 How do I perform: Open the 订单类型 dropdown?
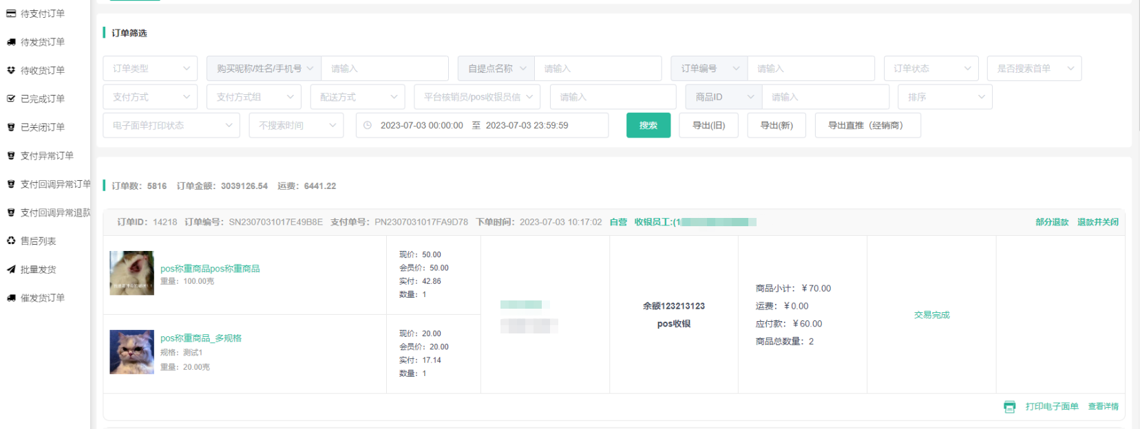point(150,69)
